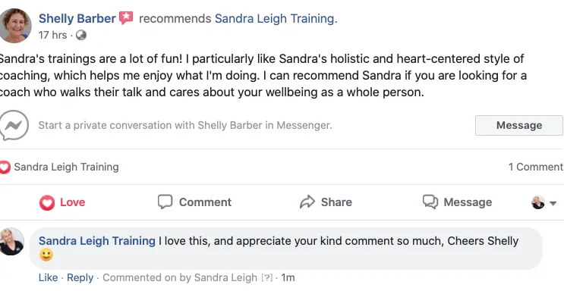Click the heart reaction next to Sandra Leigh Training
Image resolution: width=564 pixels, height=291 pixels.
(x=5, y=167)
